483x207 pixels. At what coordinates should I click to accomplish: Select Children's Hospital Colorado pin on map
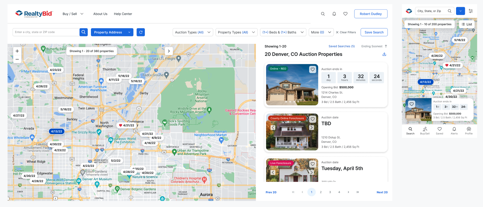click(204, 179)
